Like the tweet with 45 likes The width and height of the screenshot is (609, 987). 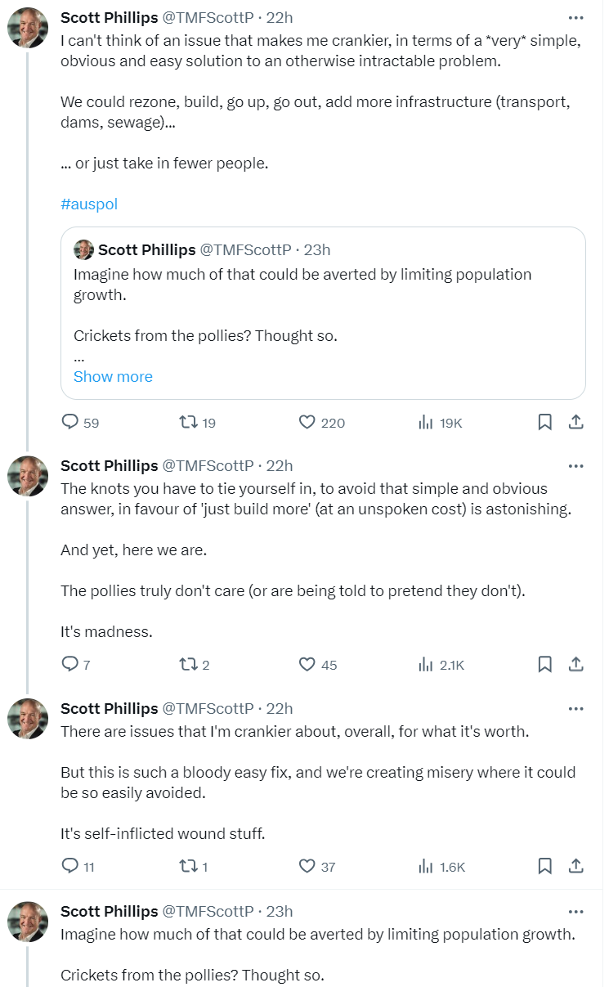click(307, 664)
